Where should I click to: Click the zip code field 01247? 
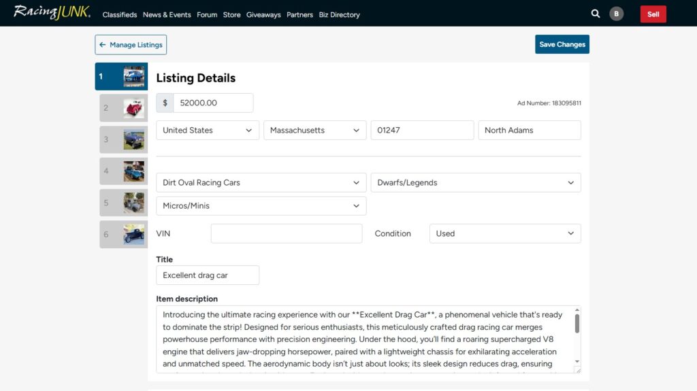(422, 130)
